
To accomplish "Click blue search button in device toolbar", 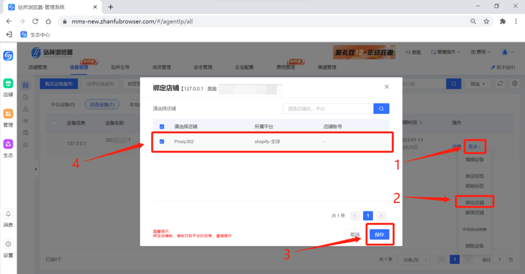I will [454, 83].
